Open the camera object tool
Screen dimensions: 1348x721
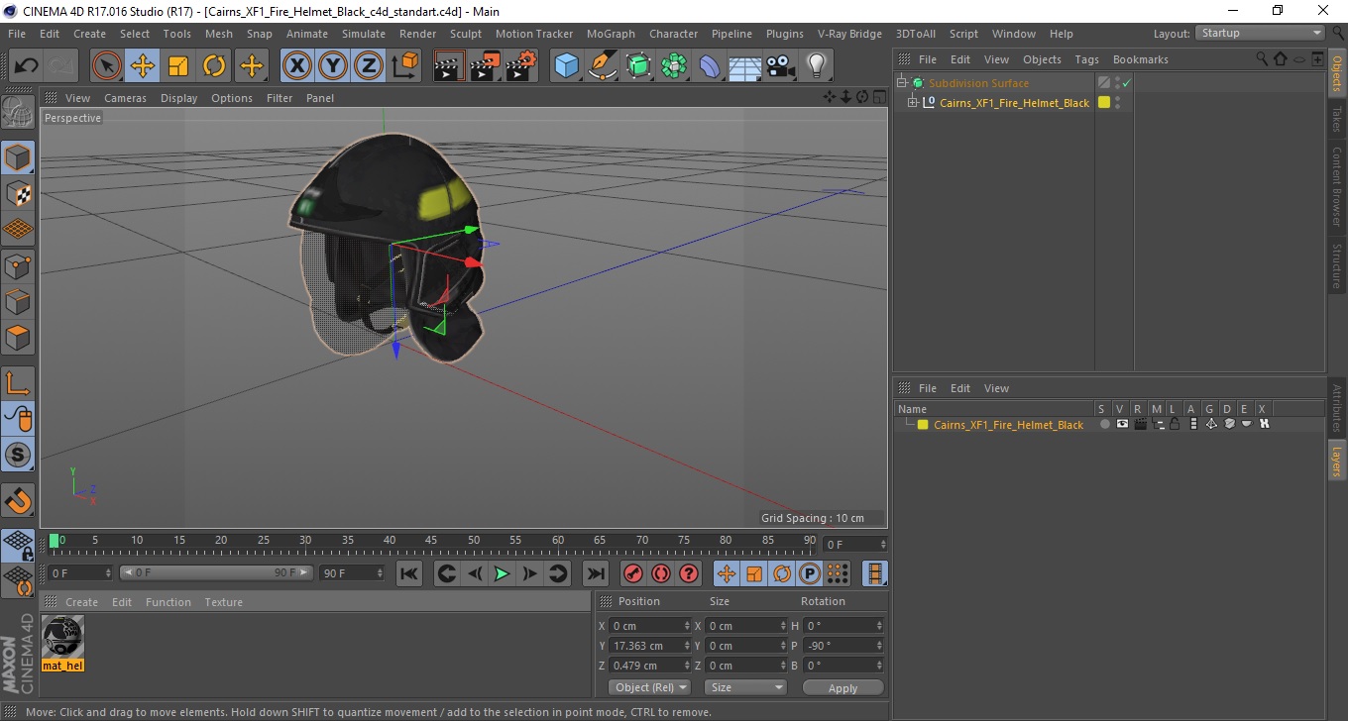click(781, 66)
